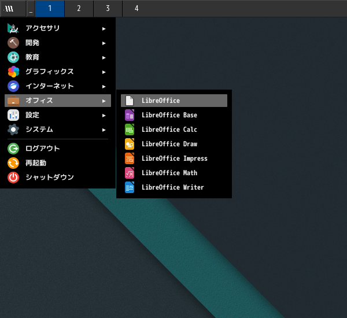Viewport: 347px width, 318px height.
Task: Launch the LibreOffice start center entry
Action: pos(160,101)
